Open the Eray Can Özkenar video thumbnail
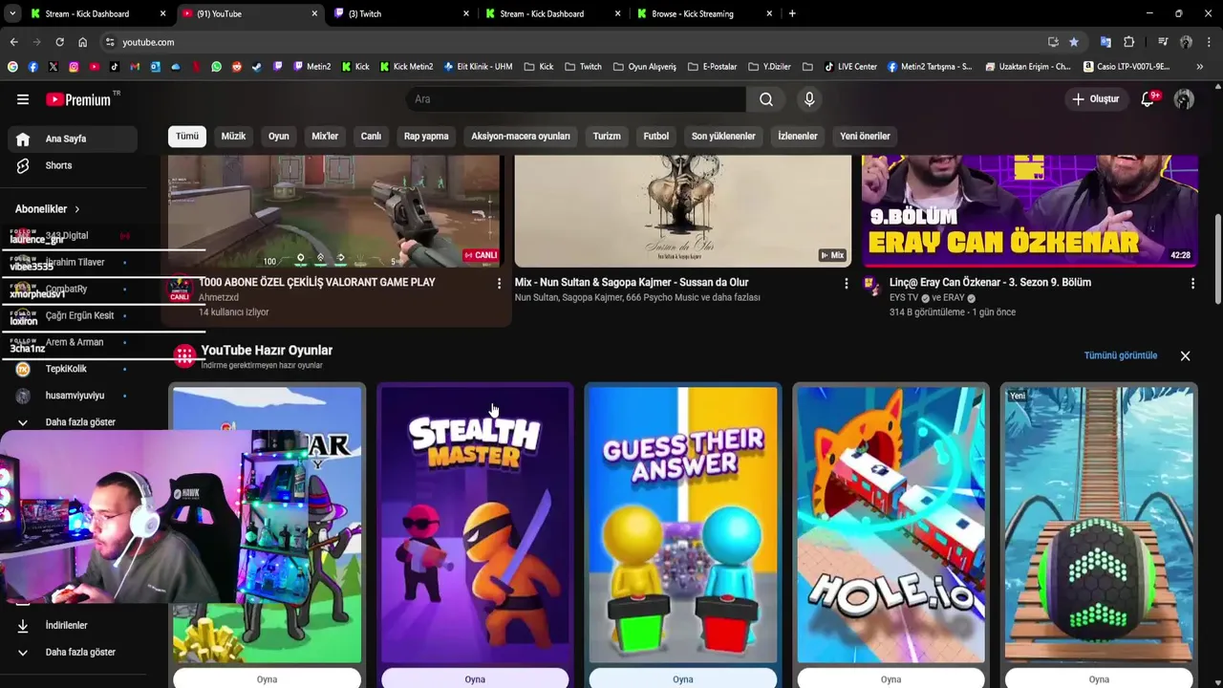Screen dimensions: 1223x688 (x=1030, y=211)
